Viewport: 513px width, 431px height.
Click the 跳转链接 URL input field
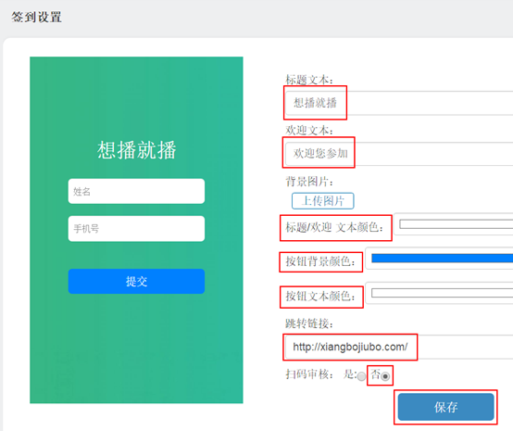pos(399,347)
